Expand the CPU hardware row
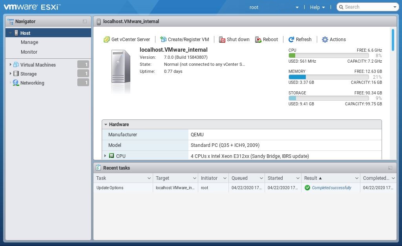This screenshot has height=246, width=402. click(105, 156)
